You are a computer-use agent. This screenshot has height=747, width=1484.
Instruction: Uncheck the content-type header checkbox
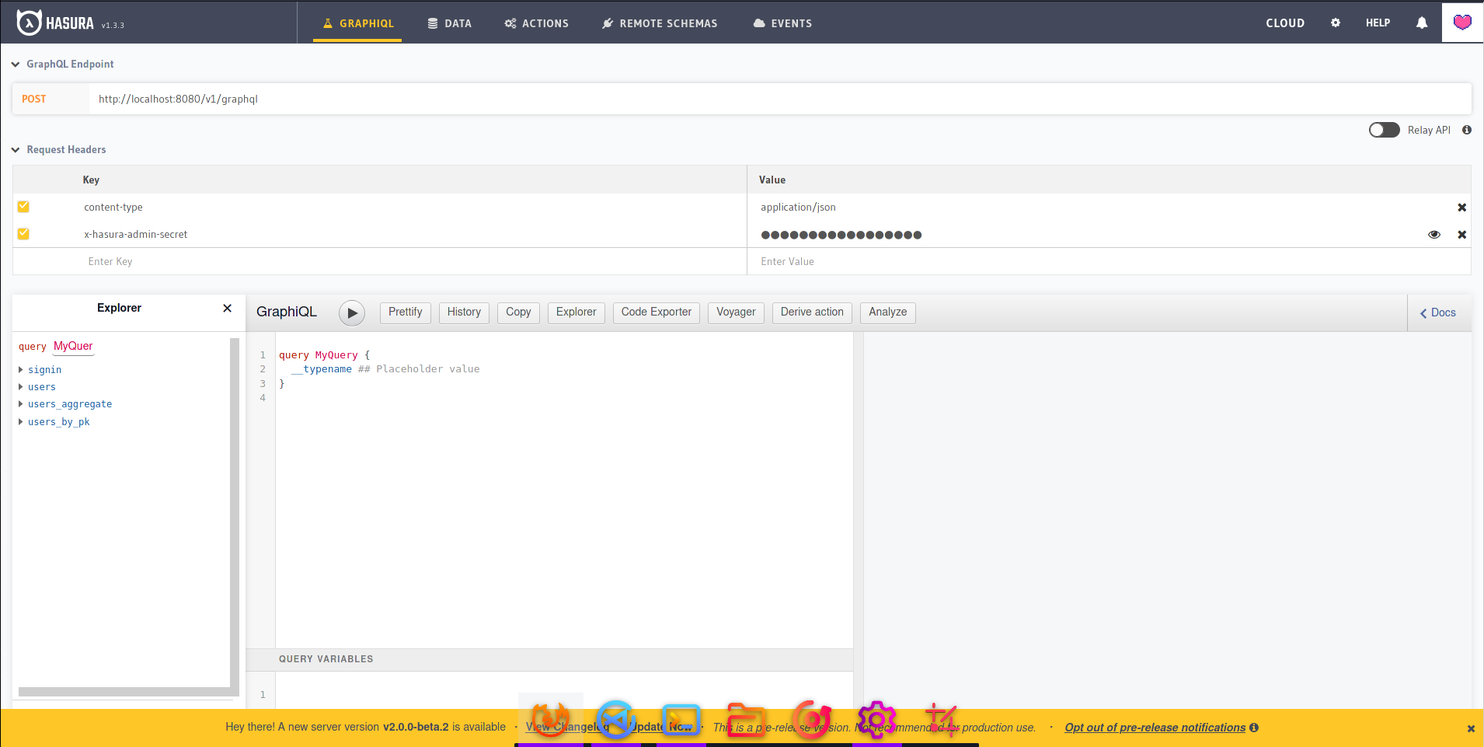point(24,207)
